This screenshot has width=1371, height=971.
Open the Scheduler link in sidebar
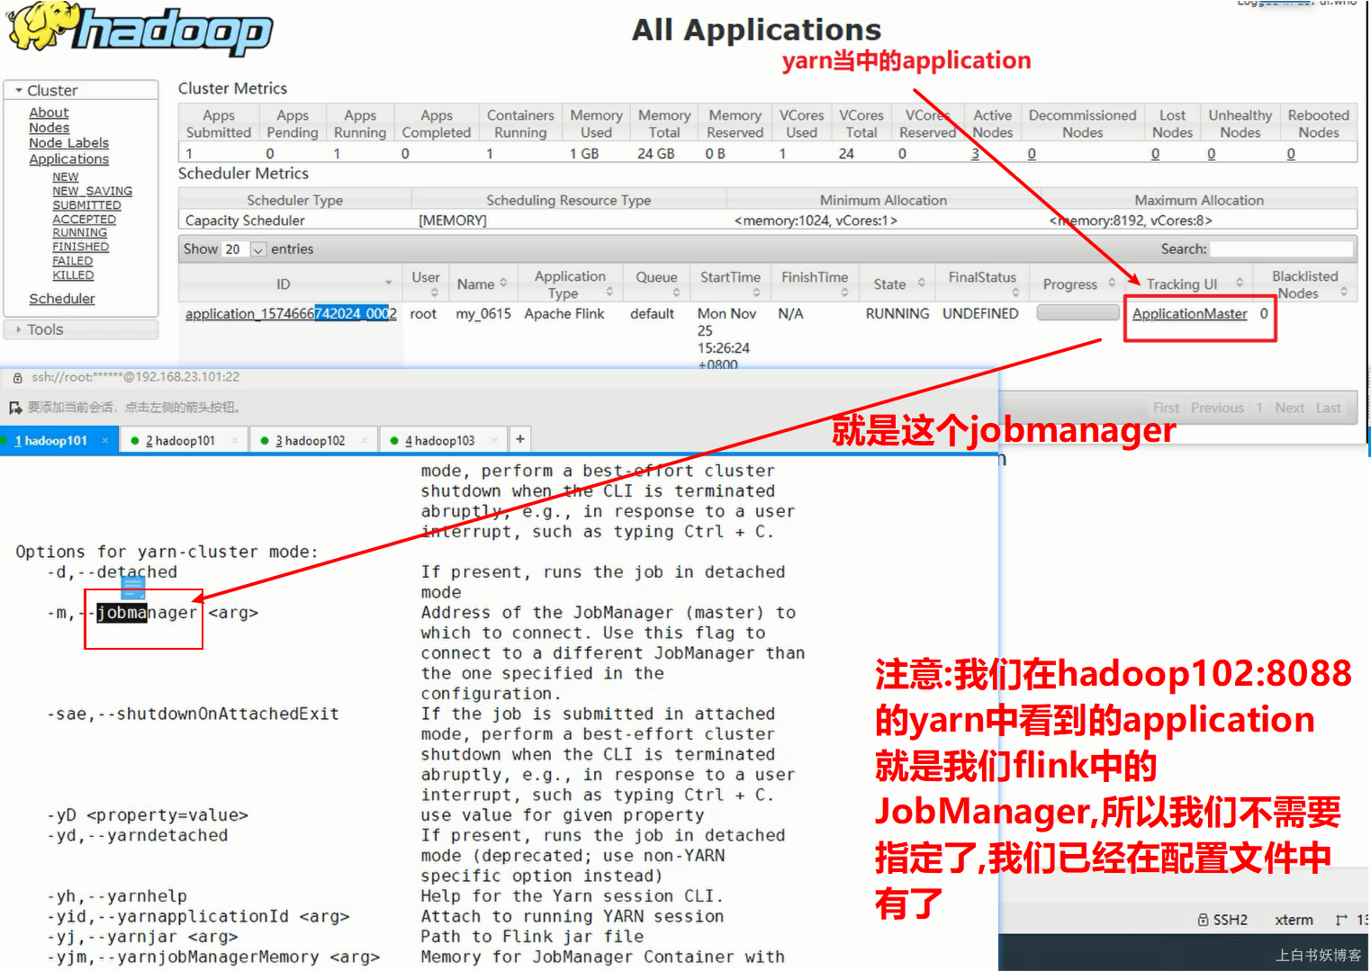(61, 299)
